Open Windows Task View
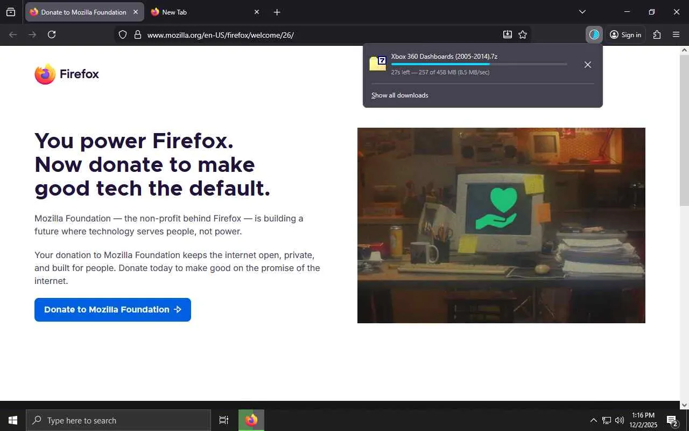The width and height of the screenshot is (689, 431). (x=224, y=420)
